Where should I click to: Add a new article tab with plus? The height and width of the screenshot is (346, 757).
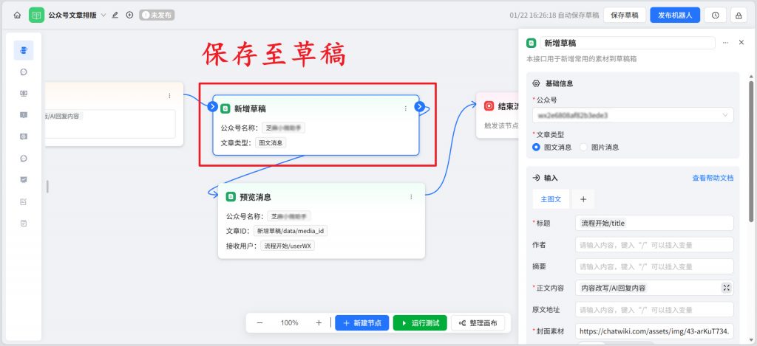583,199
